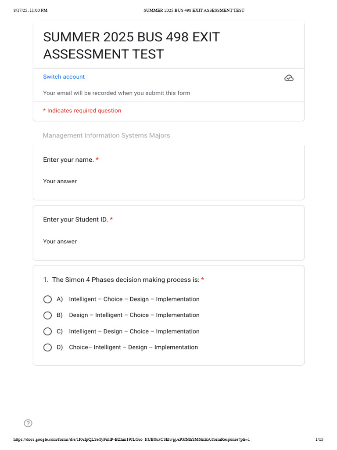Select option C Intelligent – Design – Choice
Screen dimensions: 337x450
pyautogui.click(x=47, y=331)
